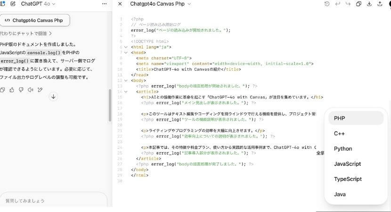The width and height of the screenshot is (391, 212).
Task: Open the three-dot more options menu
Action: point(104,4)
